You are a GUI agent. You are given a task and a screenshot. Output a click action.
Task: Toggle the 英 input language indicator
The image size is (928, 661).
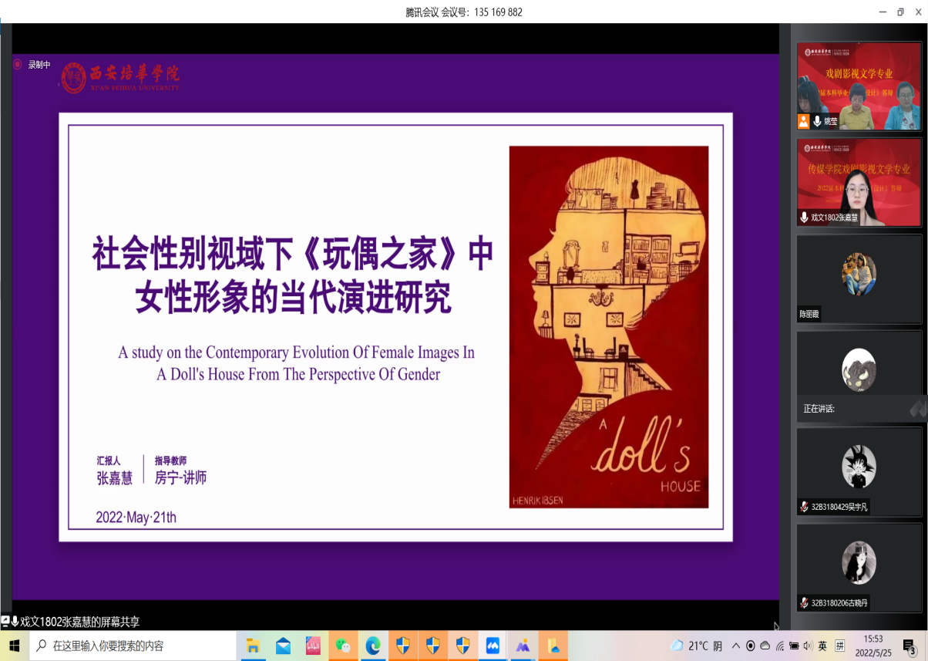click(822, 646)
